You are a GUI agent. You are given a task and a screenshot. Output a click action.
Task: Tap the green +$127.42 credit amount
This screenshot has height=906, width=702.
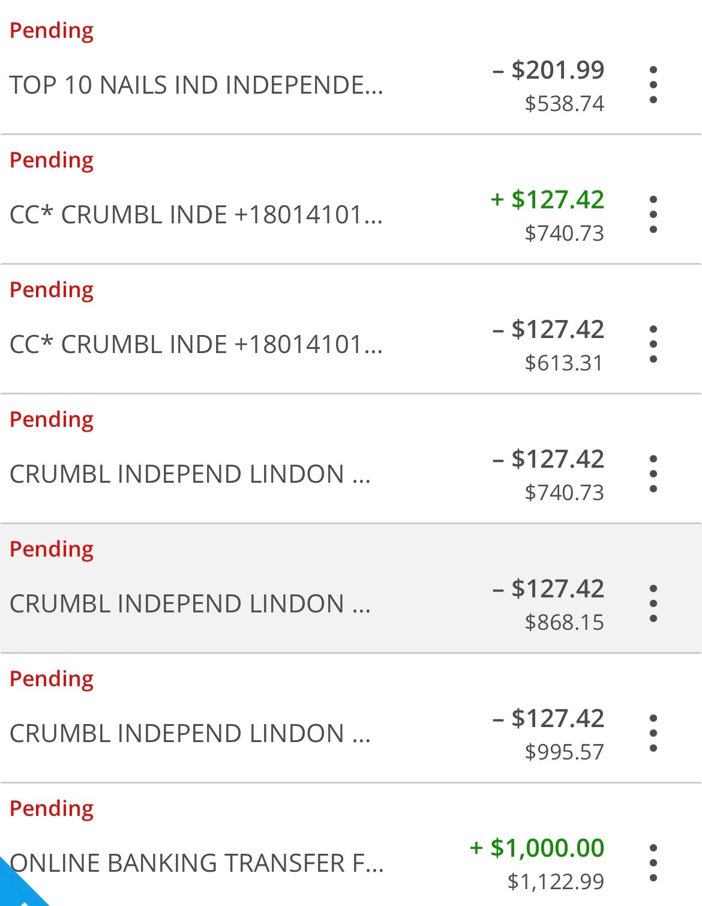[x=547, y=200]
